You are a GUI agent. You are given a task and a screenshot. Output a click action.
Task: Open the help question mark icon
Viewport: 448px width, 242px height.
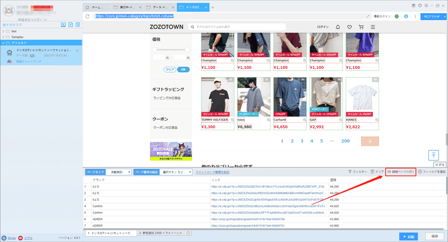tap(419, 6)
